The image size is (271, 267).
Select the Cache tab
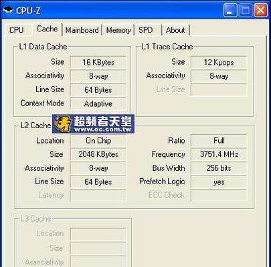(x=48, y=29)
